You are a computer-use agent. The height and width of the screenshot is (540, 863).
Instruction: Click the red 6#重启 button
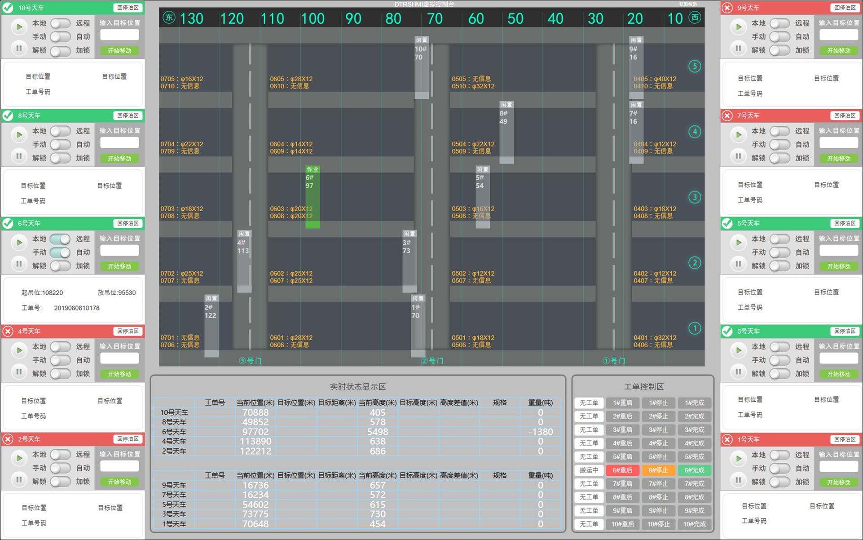[x=622, y=470]
